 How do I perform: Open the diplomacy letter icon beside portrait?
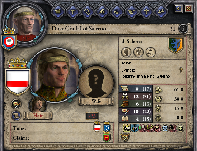(x=16, y=104)
